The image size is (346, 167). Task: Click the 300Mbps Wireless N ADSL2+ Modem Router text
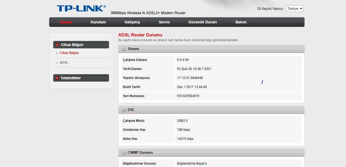(x=148, y=13)
